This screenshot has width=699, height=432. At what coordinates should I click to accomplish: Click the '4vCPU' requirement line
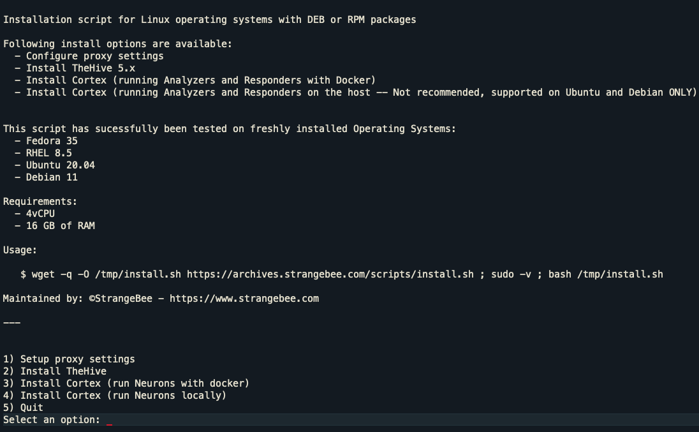(40, 214)
